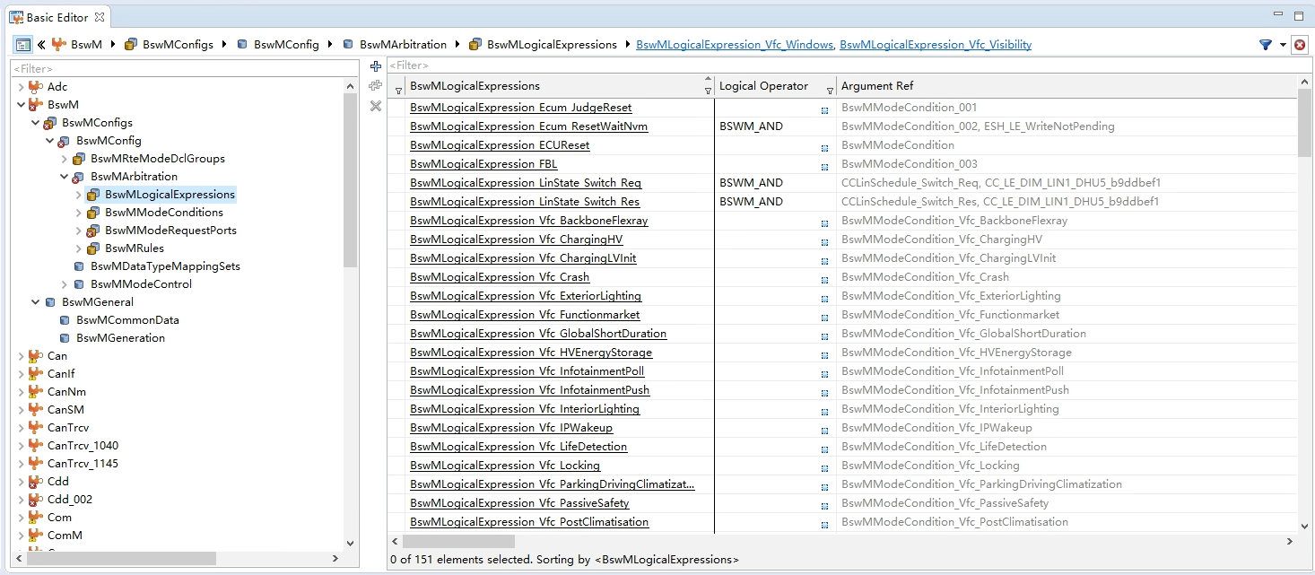Collapse the BswMArbitration tree node

[x=65, y=177]
